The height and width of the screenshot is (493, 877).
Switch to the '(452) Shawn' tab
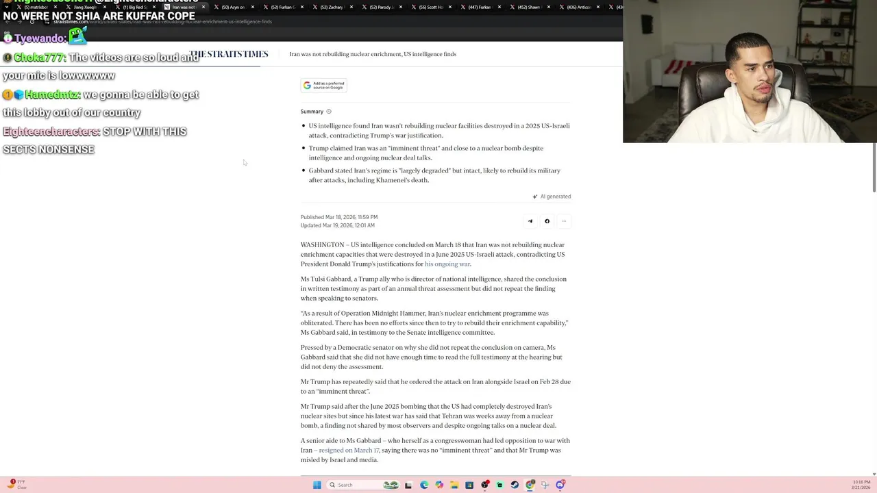pos(529,7)
